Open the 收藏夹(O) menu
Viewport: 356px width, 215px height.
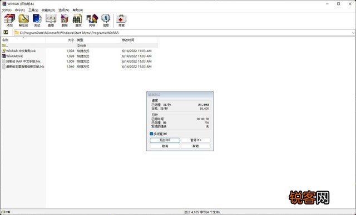pyautogui.click(x=48, y=10)
